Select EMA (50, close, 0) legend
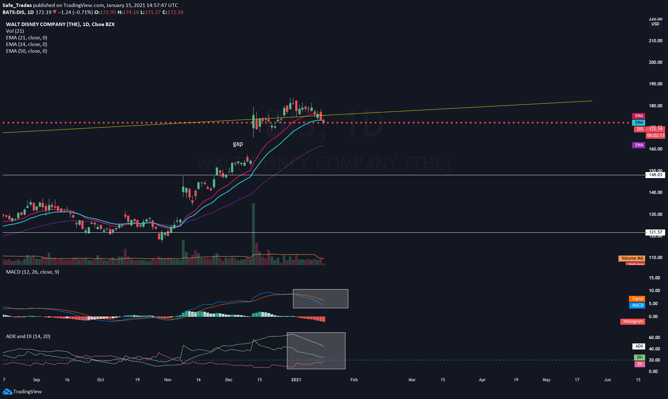The width and height of the screenshot is (668, 399). [x=27, y=51]
